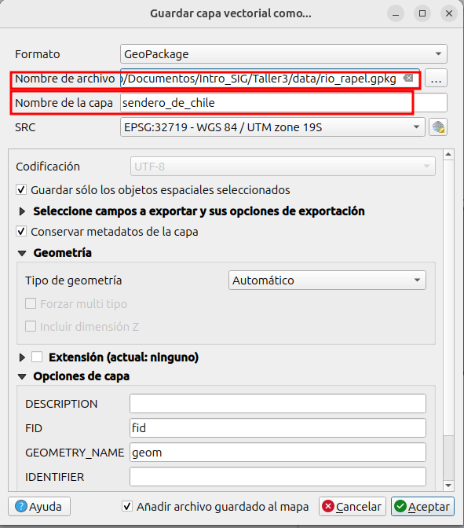Clear the file name text field
This screenshot has height=528, width=464.
pos(408,78)
